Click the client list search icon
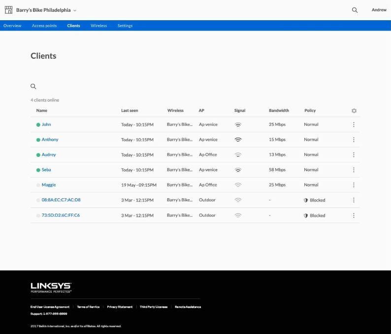391x334 pixels. (x=33, y=86)
